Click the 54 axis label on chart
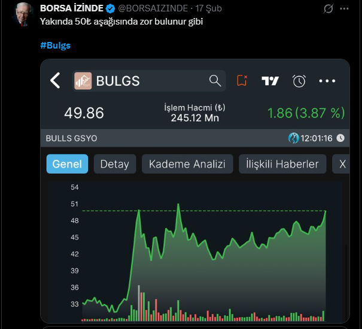Image resolution: width=362 pixels, height=329 pixels. tap(75, 188)
